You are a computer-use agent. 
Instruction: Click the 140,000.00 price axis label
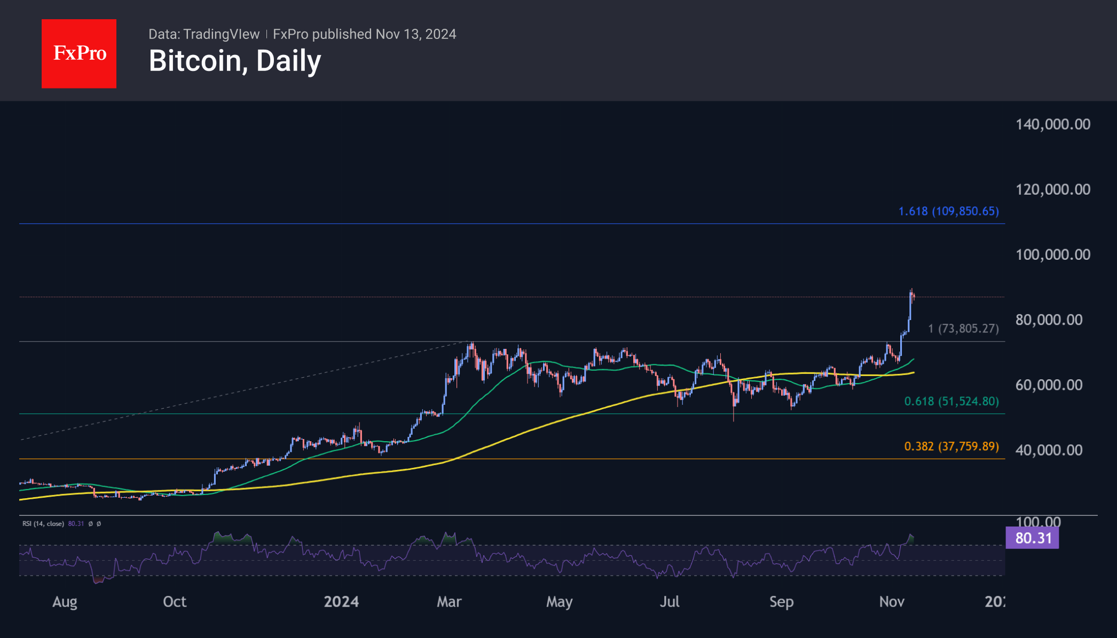[1052, 124]
